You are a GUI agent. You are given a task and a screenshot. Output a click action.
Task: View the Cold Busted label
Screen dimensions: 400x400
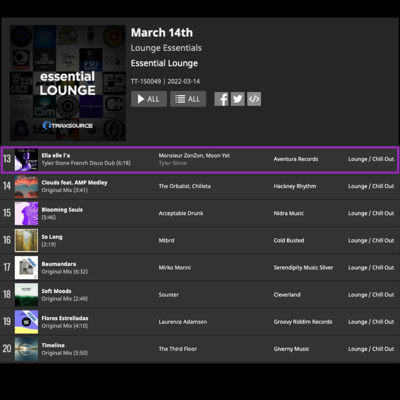click(x=288, y=240)
